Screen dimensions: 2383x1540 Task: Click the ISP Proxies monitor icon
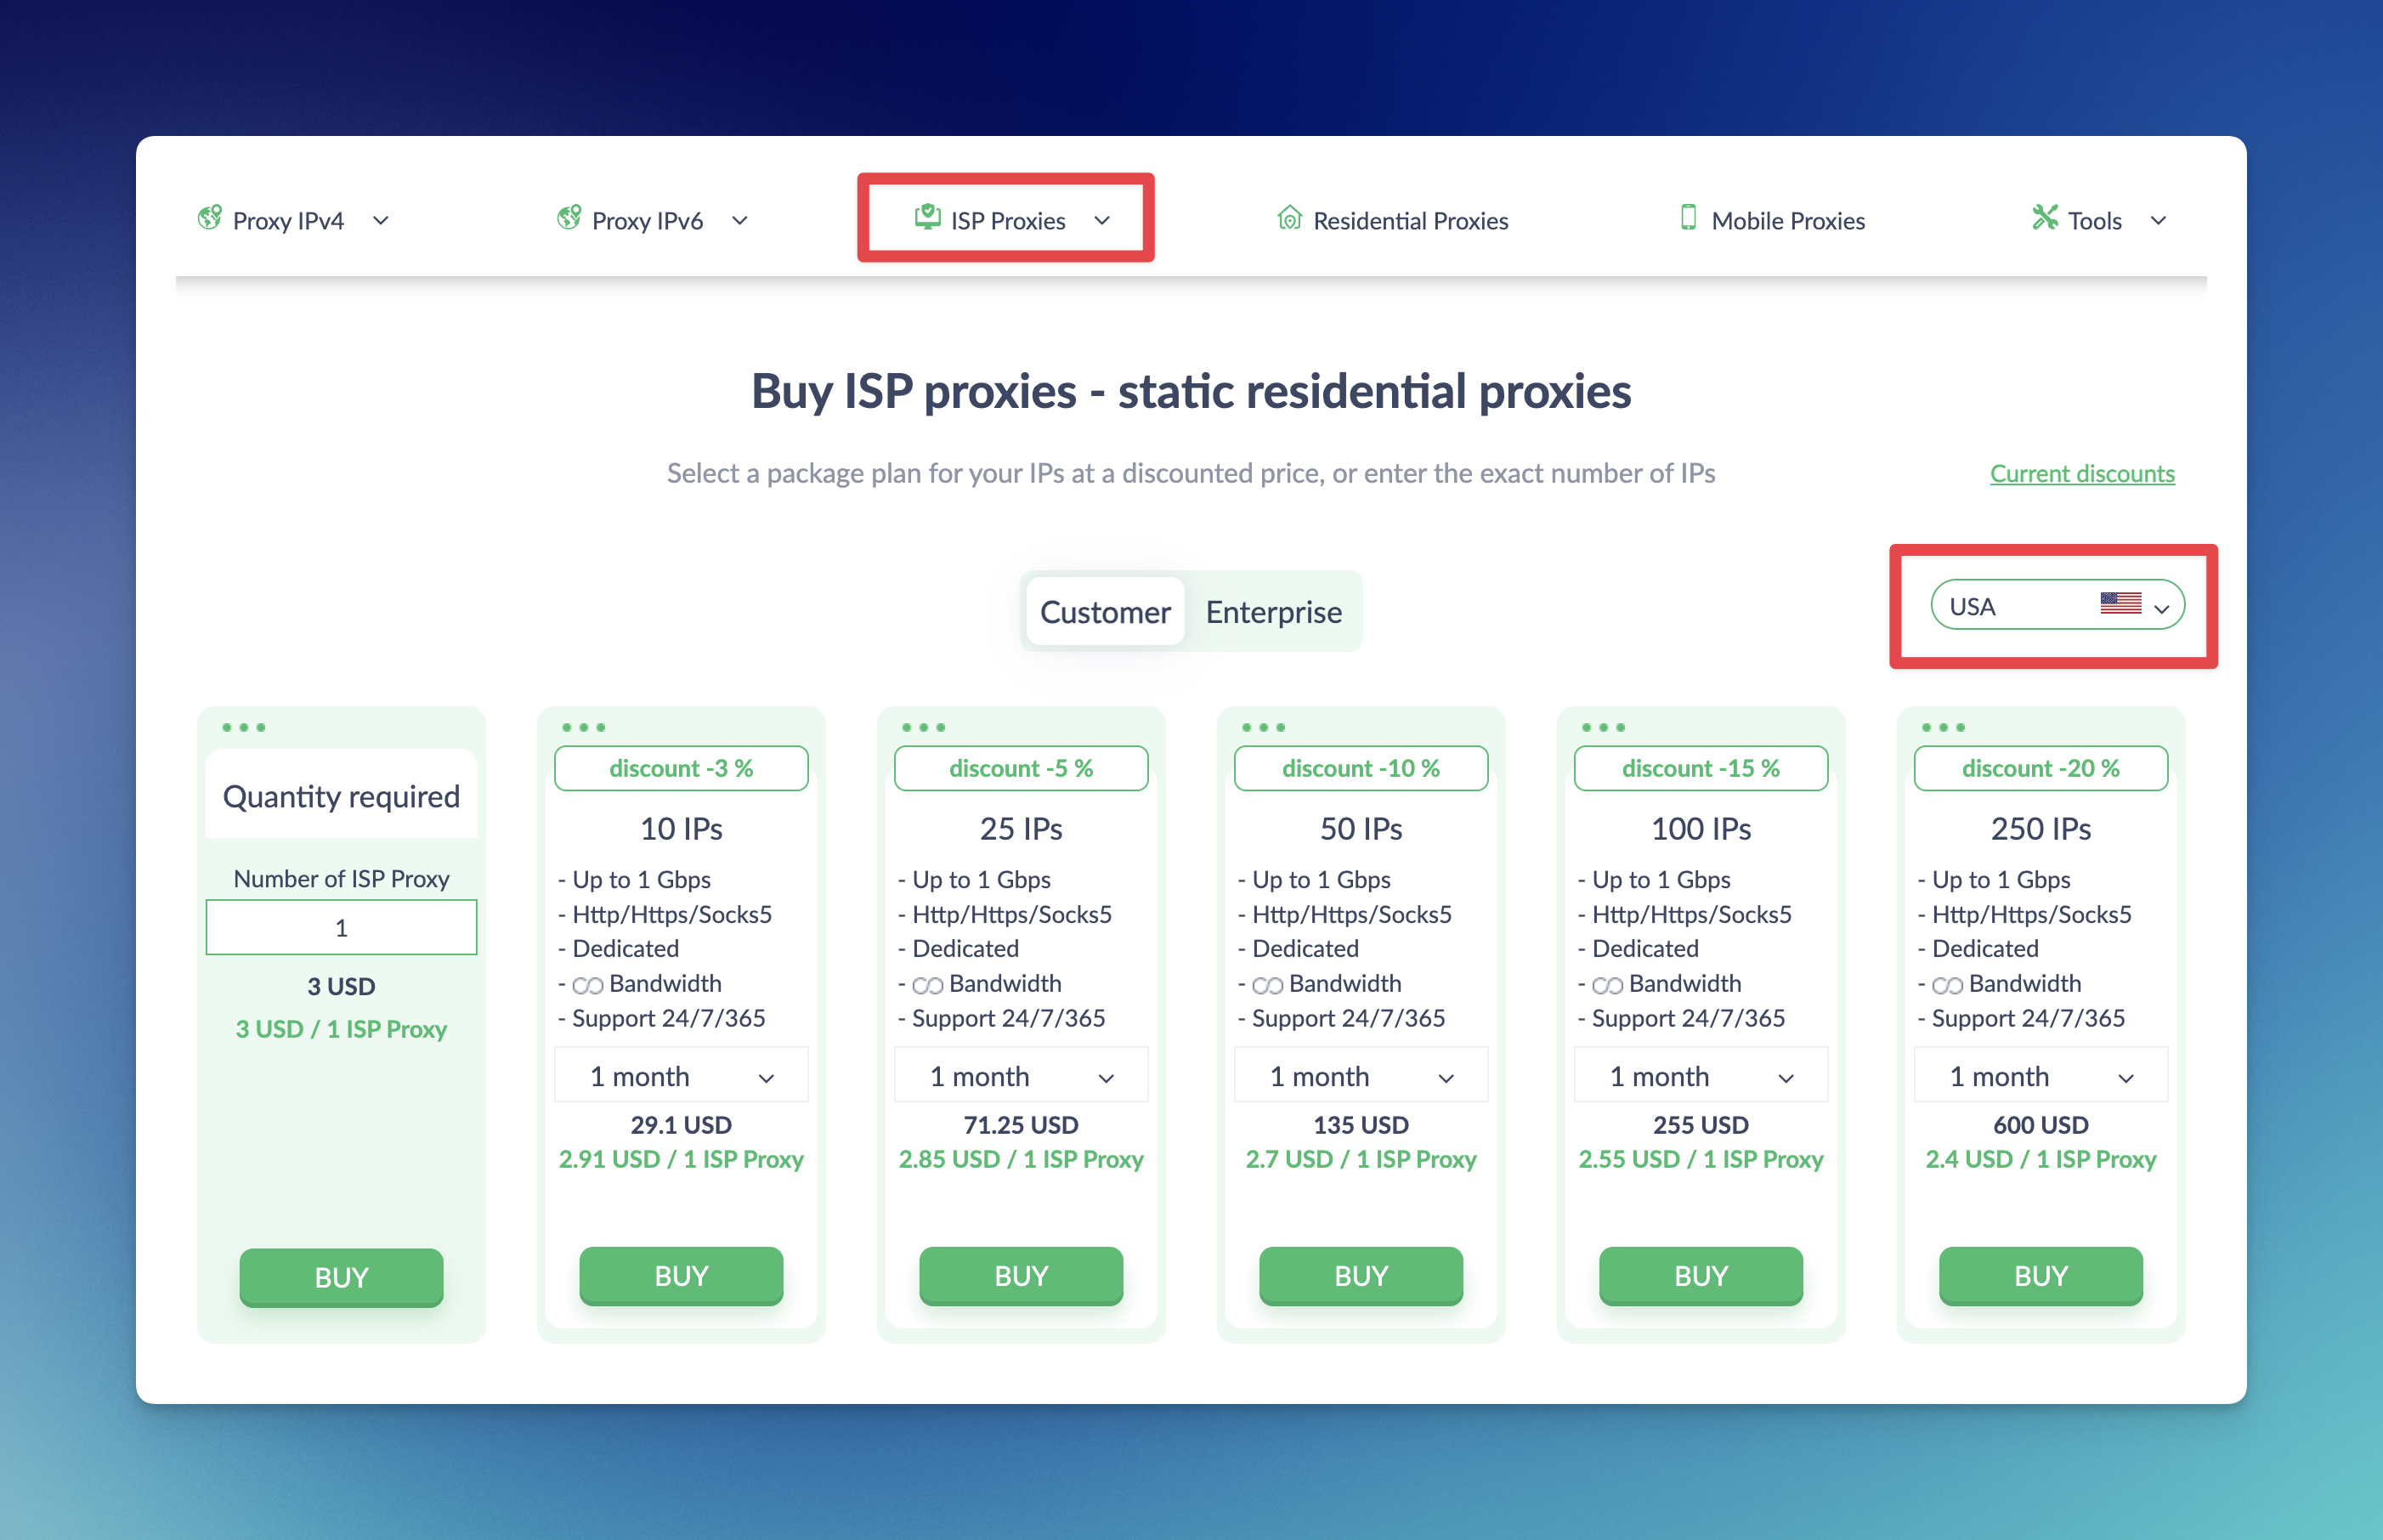coord(927,217)
